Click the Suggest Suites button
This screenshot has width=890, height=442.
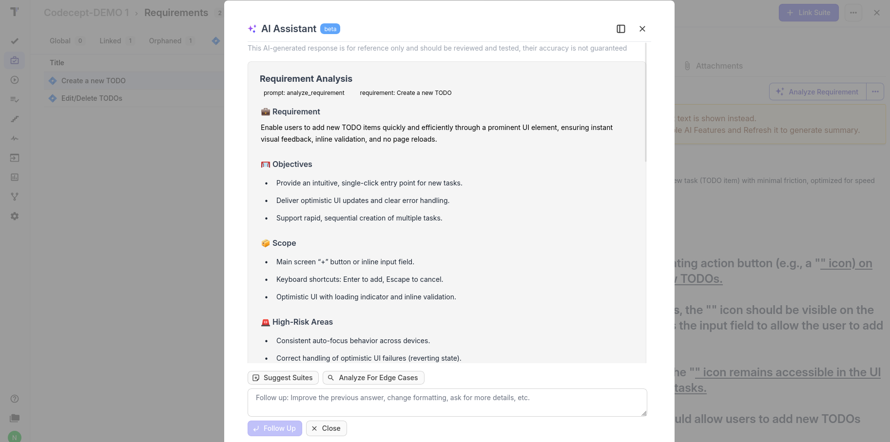pyautogui.click(x=283, y=378)
